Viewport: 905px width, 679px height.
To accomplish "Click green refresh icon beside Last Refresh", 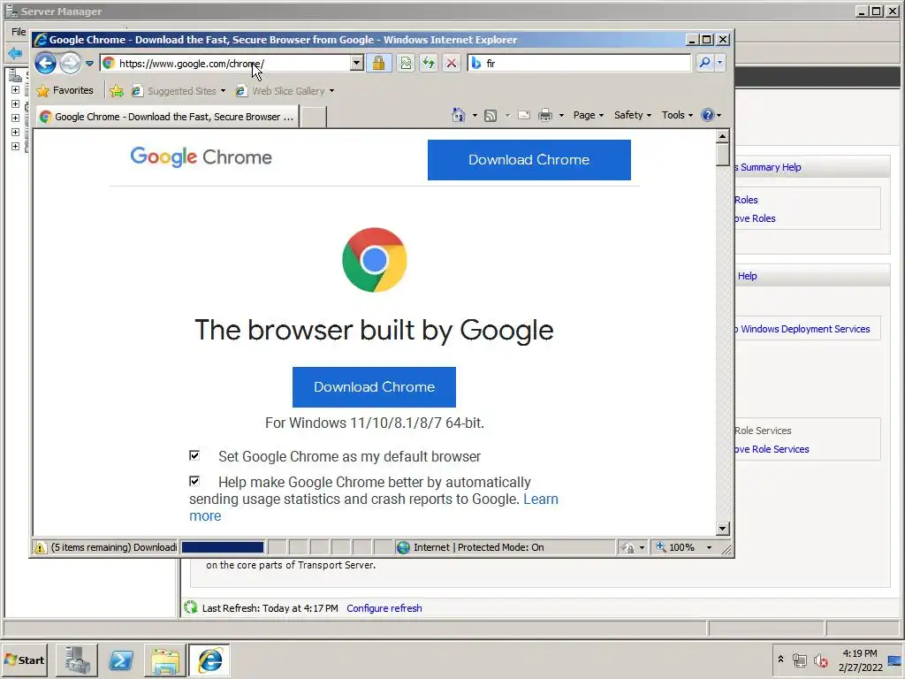I will pos(191,607).
